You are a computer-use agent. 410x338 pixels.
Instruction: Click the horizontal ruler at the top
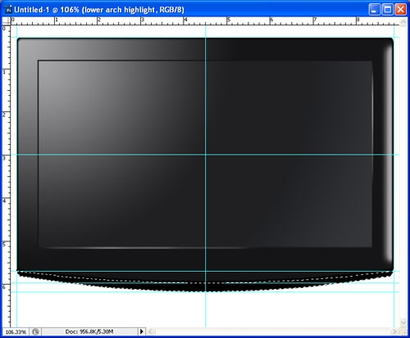click(x=205, y=21)
